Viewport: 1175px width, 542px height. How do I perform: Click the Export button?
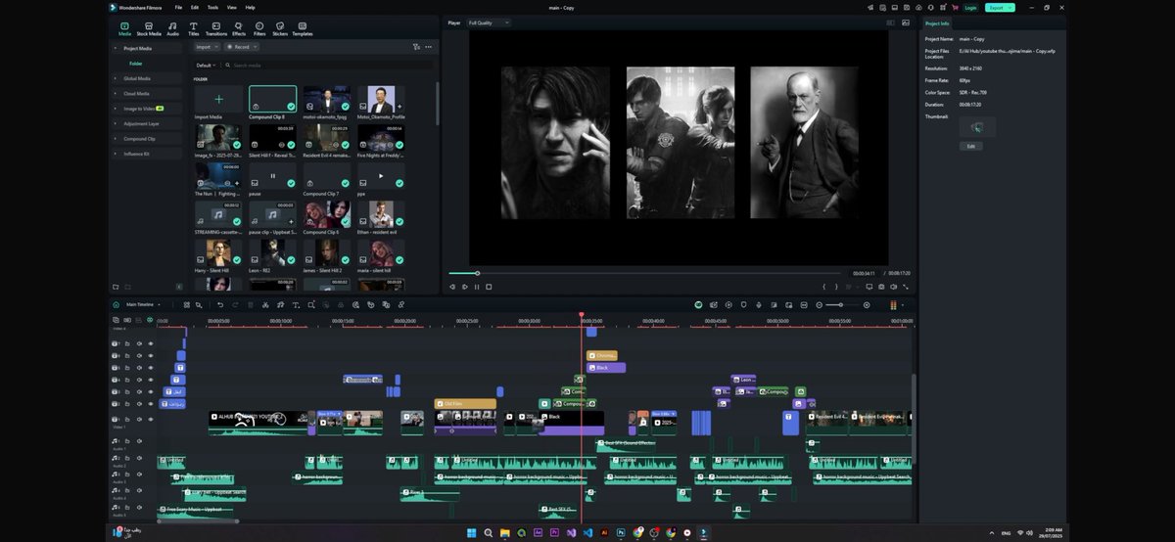pos(999,7)
